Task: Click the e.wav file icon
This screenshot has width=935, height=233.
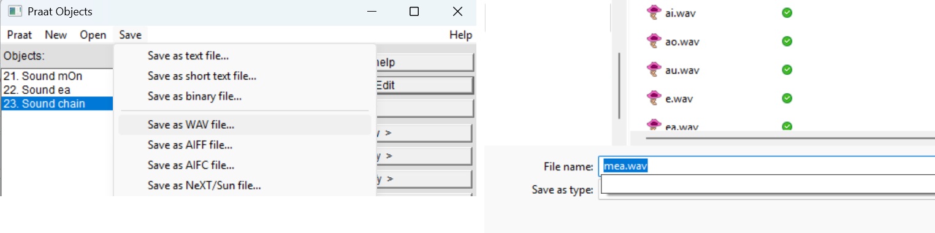Action: [654, 98]
